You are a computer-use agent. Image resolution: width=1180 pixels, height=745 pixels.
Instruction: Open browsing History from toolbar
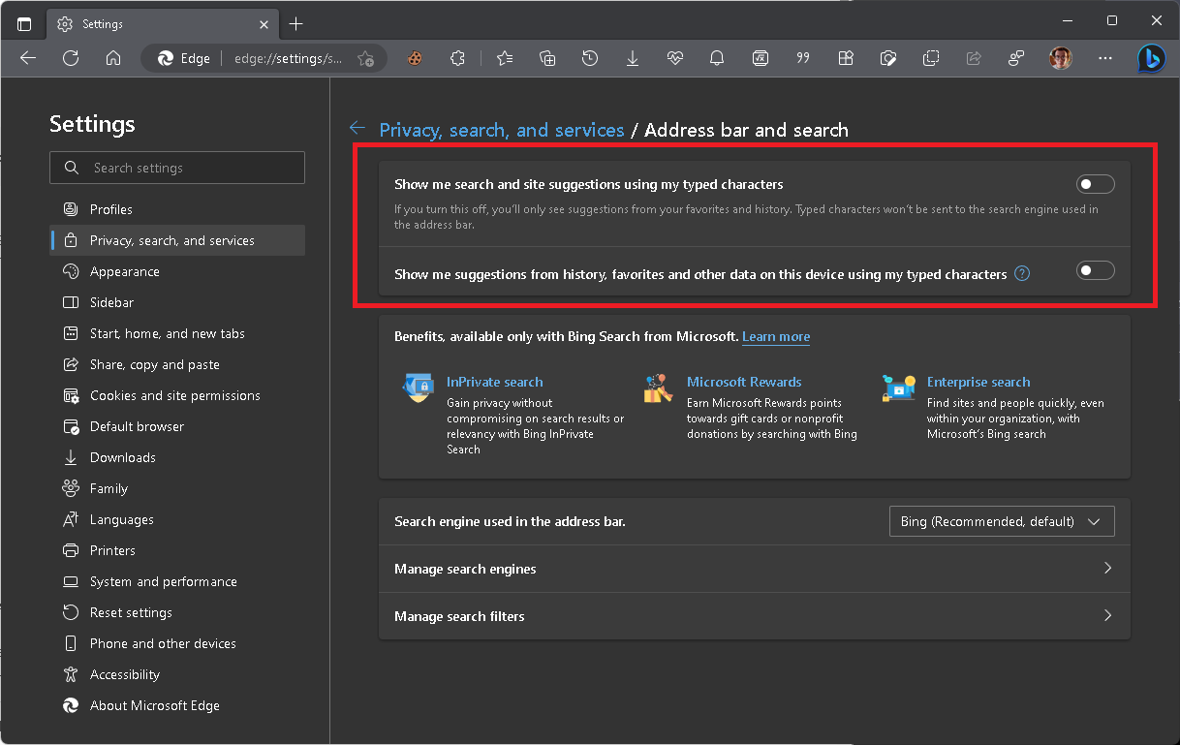pyautogui.click(x=590, y=58)
